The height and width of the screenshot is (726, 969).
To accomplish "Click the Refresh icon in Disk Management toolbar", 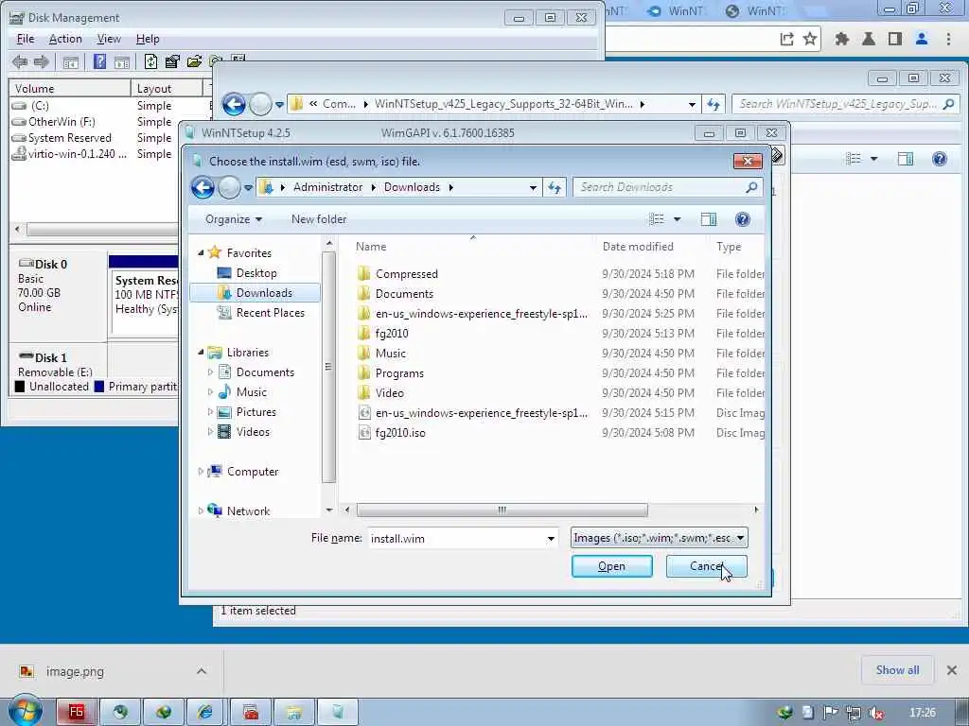I will [150, 61].
